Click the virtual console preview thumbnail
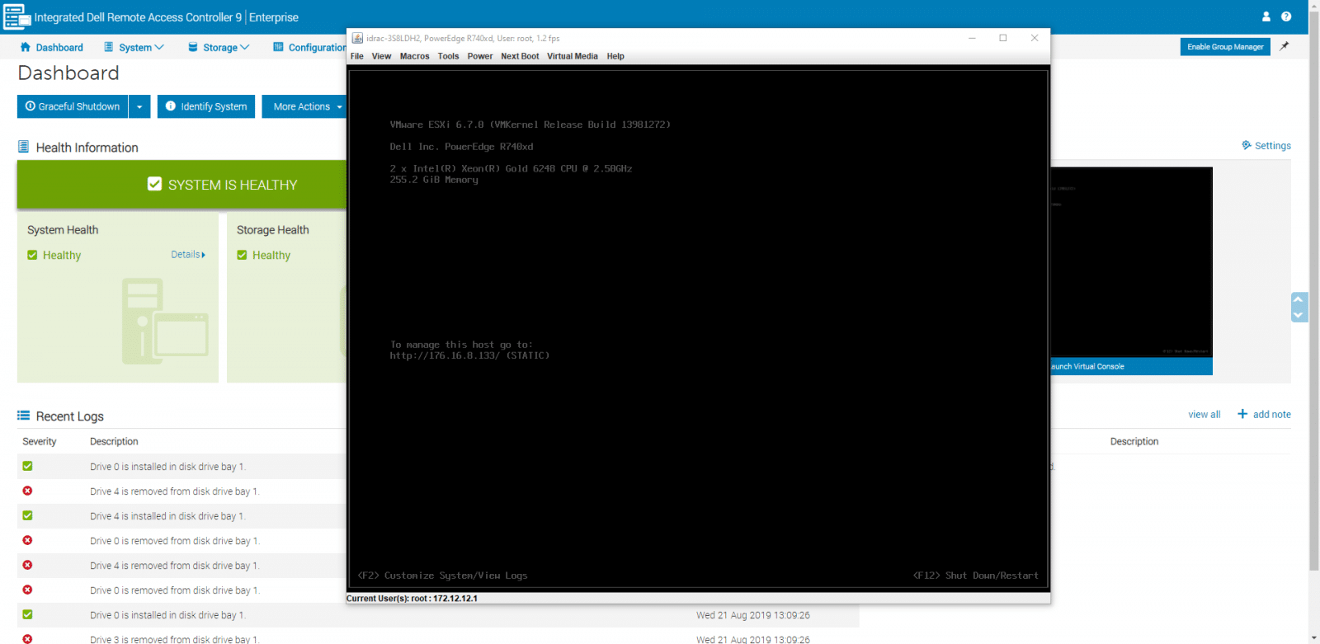The height and width of the screenshot is (644, 1320). (x=1131, y=262)
